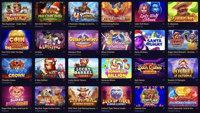
Task: Open the Le King game thumbnail
Action: [x=50, y=40]
